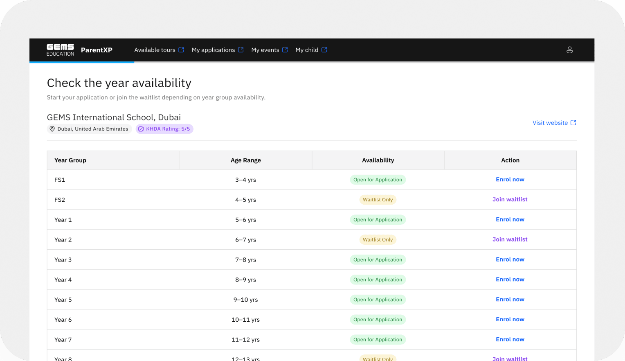
Task: Click the location pin icon on Dubai badge
Action: tap(52, 129)
